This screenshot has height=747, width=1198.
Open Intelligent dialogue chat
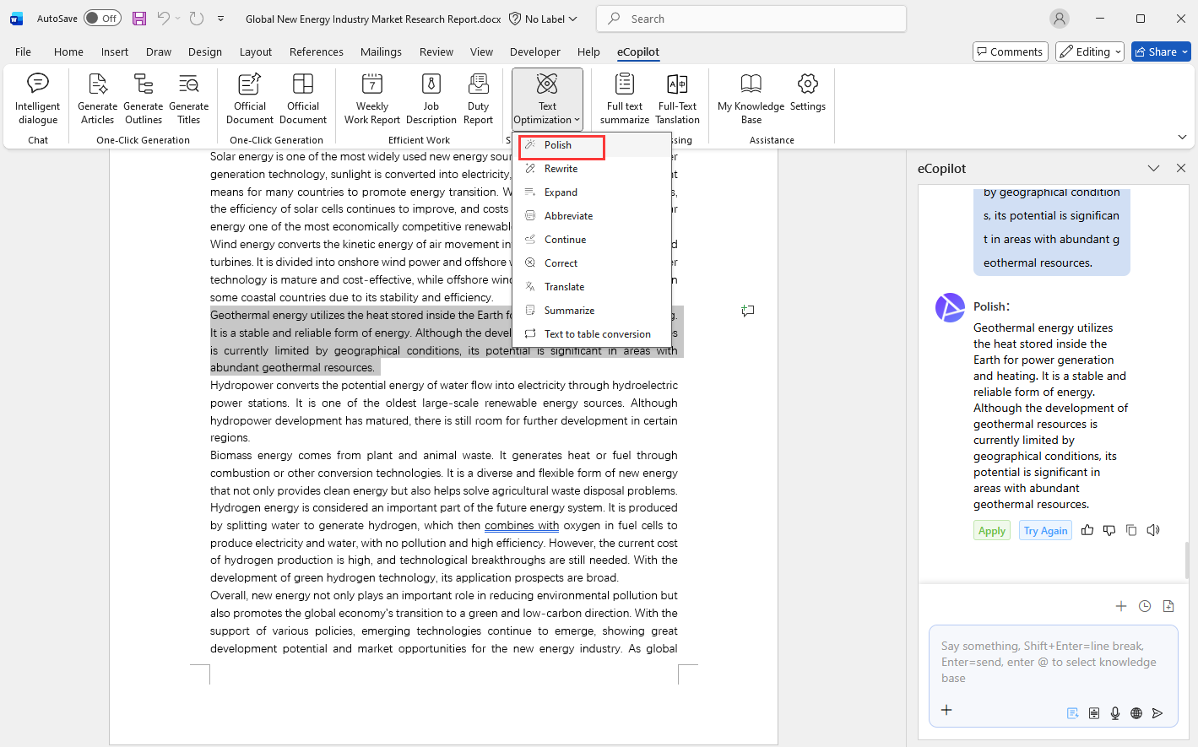(x=38, y=99)
